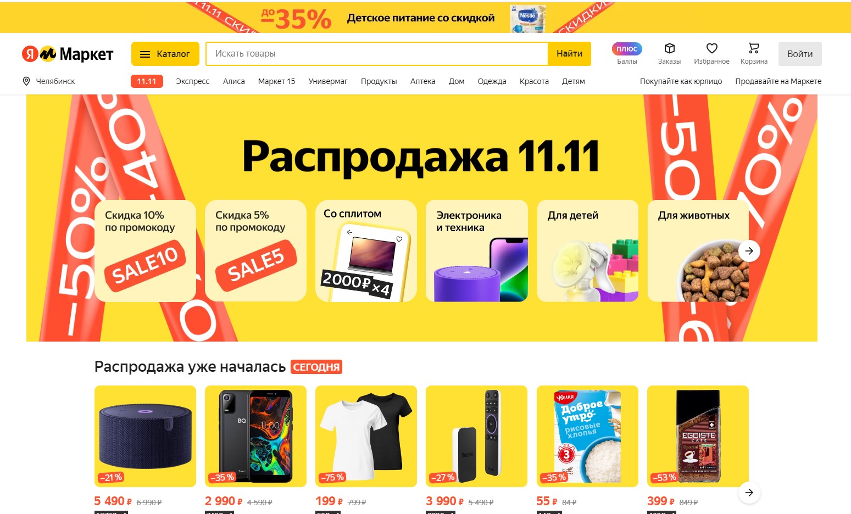Open the Заказы orders box icon
851x514 pixels.
669,48
